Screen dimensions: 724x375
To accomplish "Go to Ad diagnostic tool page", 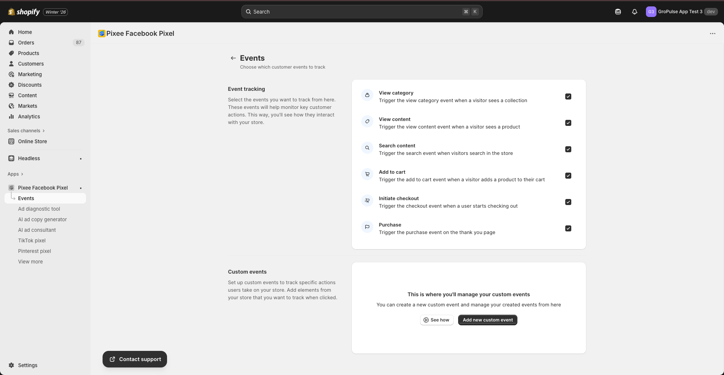I will click(x=39, y=209).
